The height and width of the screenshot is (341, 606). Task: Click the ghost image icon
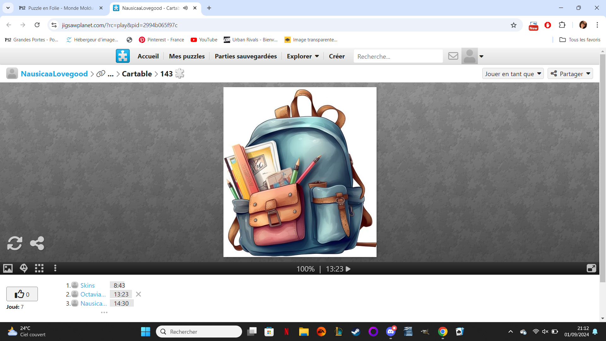click(x=24, y=268)
